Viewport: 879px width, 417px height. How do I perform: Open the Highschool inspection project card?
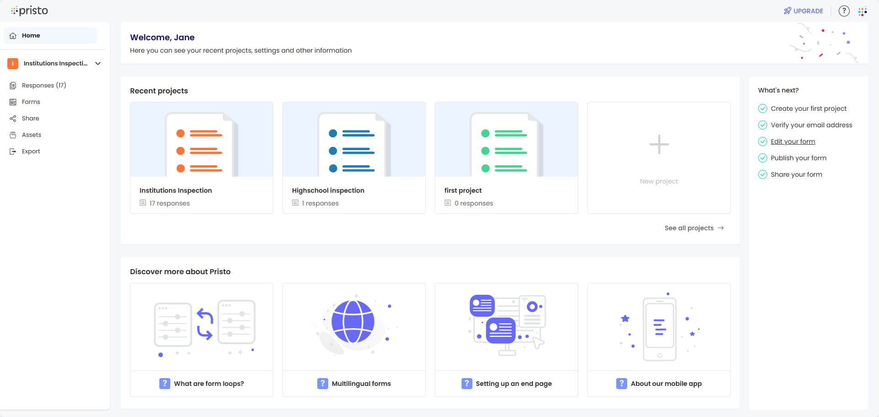pyautogui.click(x=353, y=158)
